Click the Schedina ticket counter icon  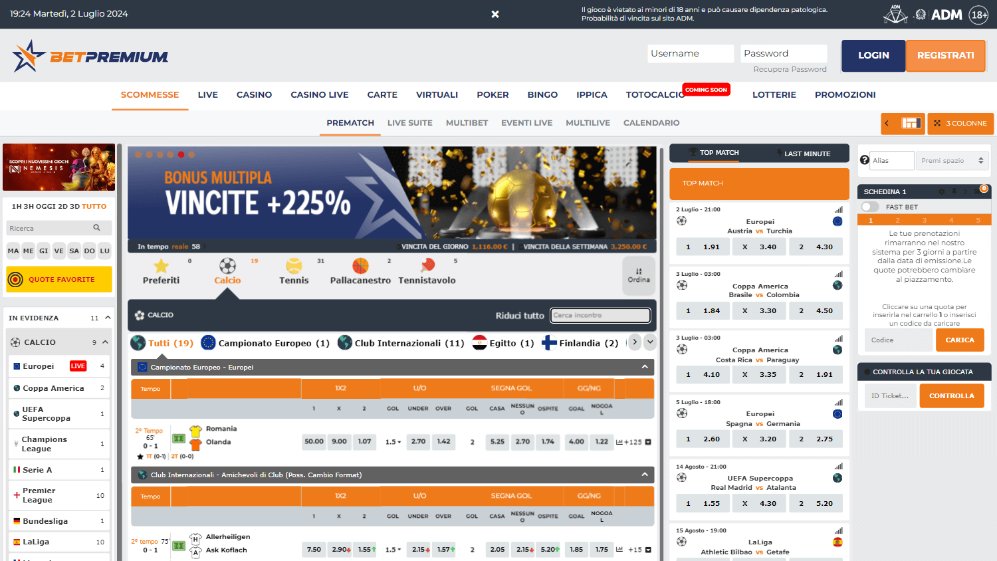981,191
